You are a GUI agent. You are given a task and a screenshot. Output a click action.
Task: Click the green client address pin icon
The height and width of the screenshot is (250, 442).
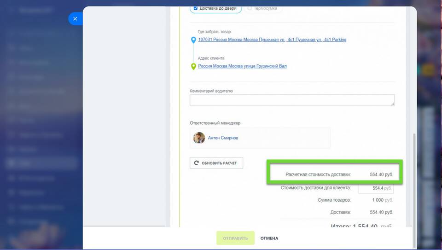pyautogui.click(x=193, y=67)
